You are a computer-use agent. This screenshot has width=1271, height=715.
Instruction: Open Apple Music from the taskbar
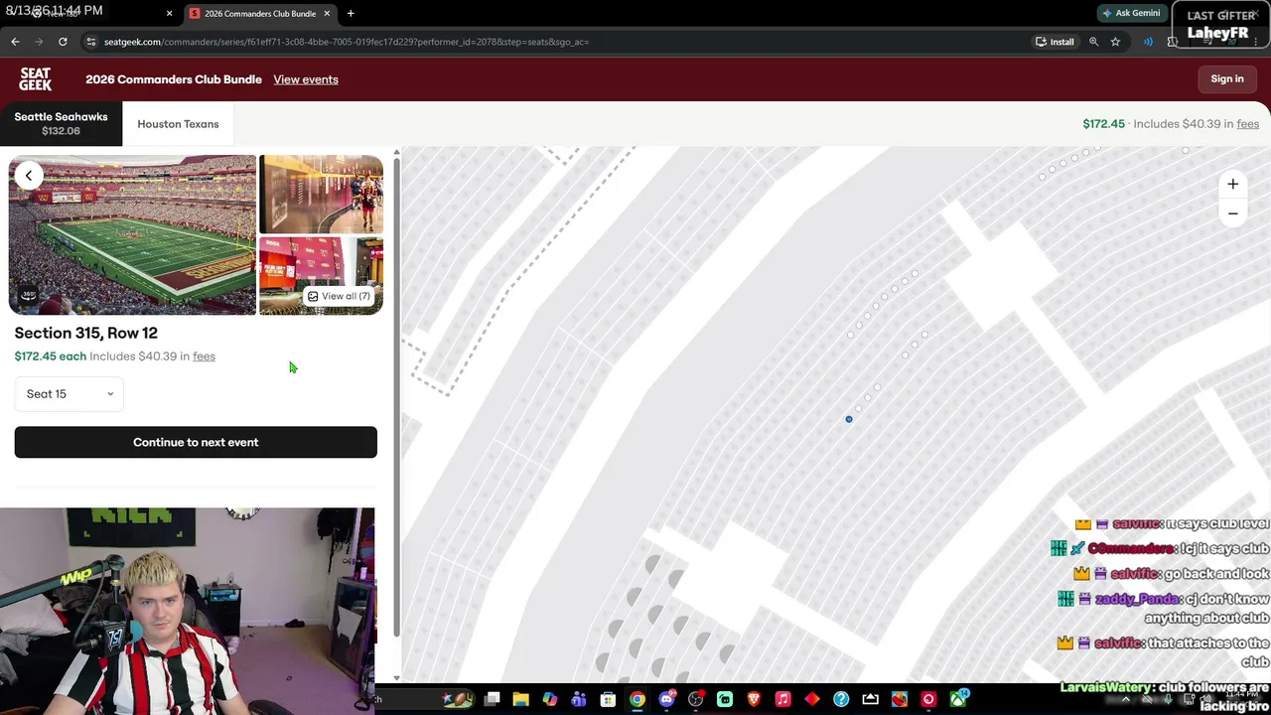click(x=782, y=699)
